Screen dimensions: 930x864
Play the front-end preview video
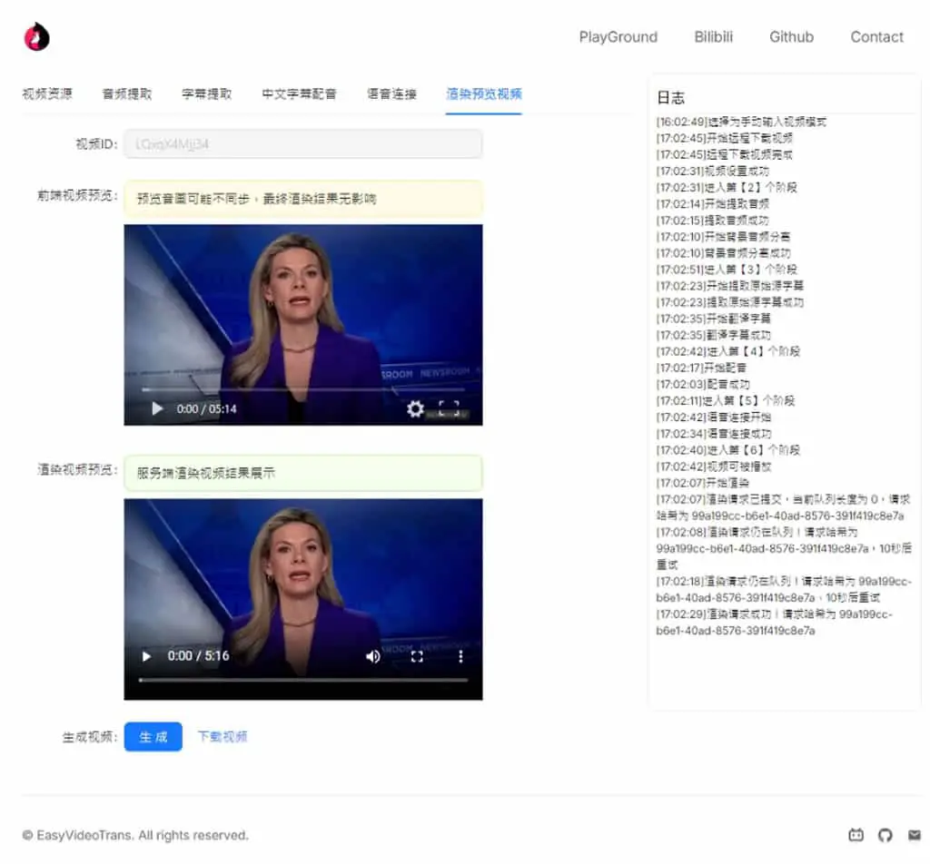coord(157,408)
